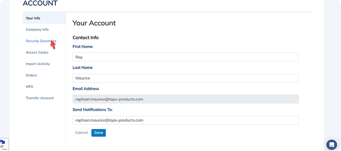Select the Transfer Account option
341x151 pixels.
(40, 98)
